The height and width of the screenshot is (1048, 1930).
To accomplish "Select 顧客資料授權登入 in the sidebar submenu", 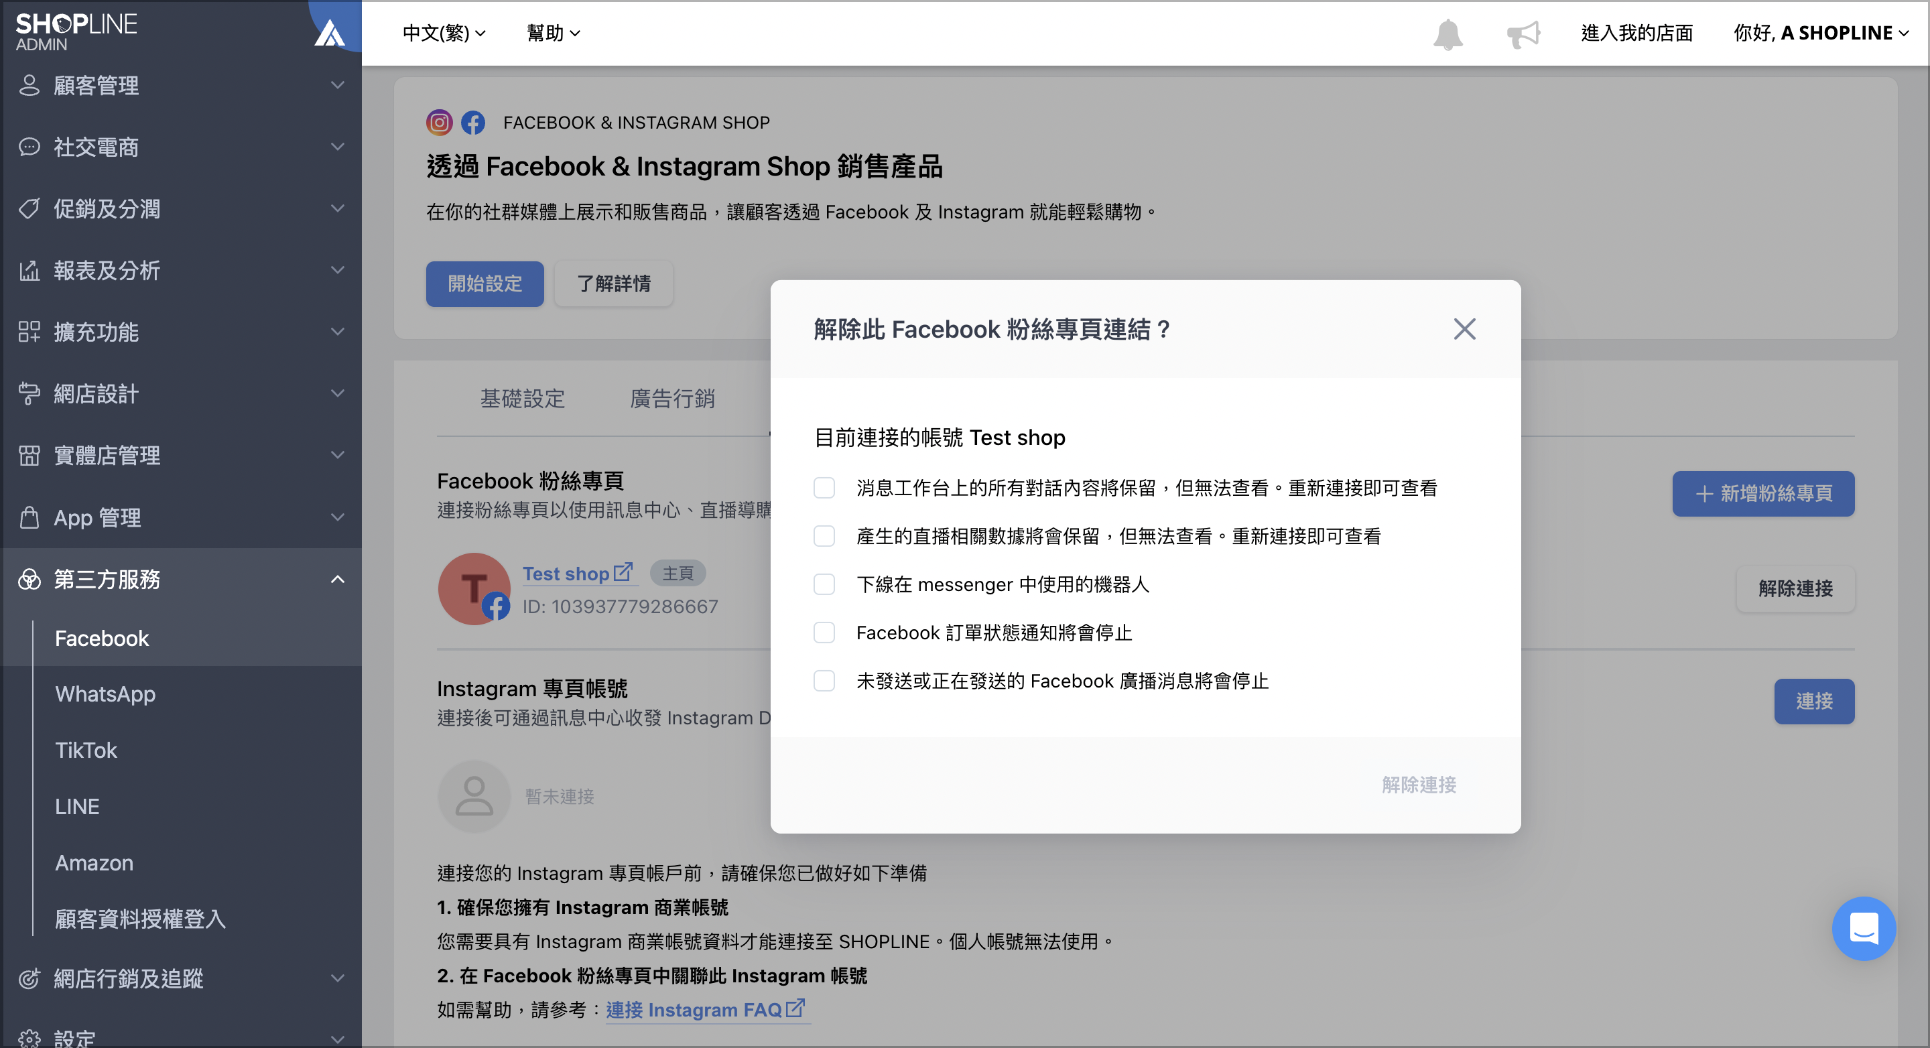I will pos(140,919).
